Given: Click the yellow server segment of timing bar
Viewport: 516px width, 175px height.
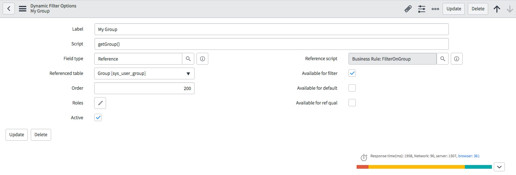Looking at the screenshot, I should coord(417,167).
